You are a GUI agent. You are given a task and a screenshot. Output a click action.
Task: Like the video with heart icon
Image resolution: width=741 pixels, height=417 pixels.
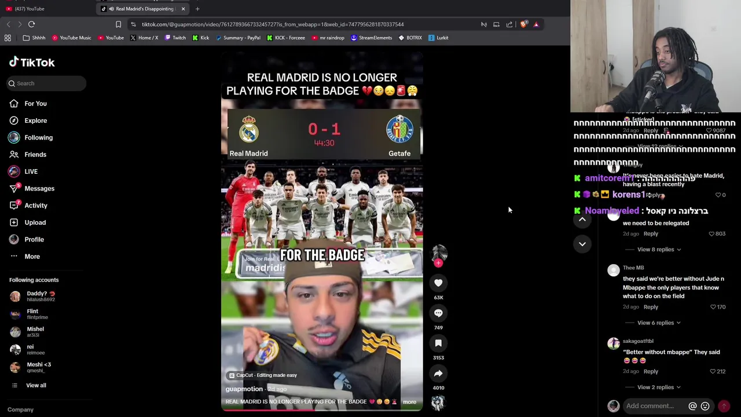click(x=438, y=283)
